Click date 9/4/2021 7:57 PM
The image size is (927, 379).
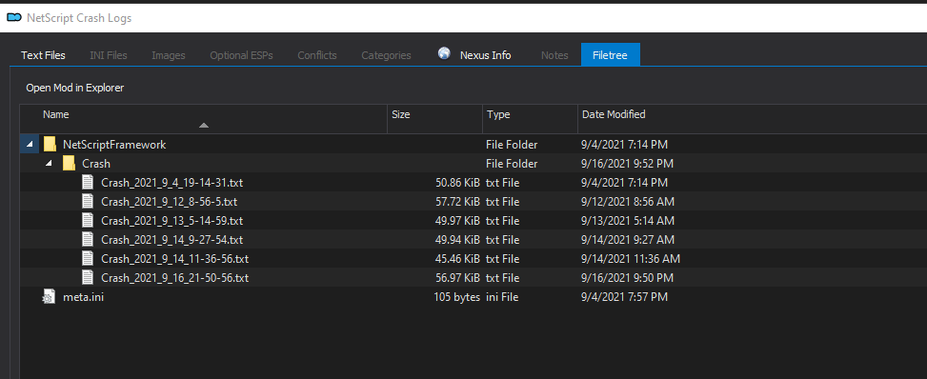click(x=624, y=297)
